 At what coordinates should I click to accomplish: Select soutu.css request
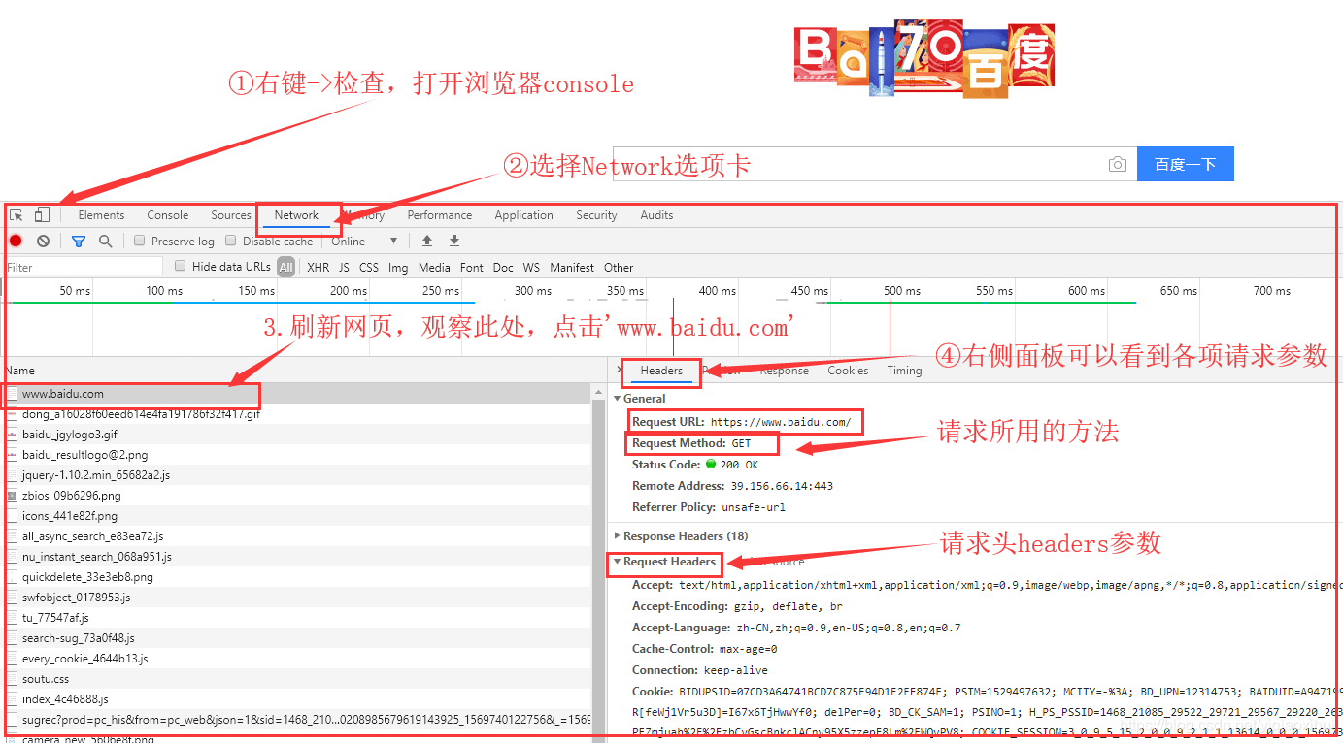coord(296,679)
